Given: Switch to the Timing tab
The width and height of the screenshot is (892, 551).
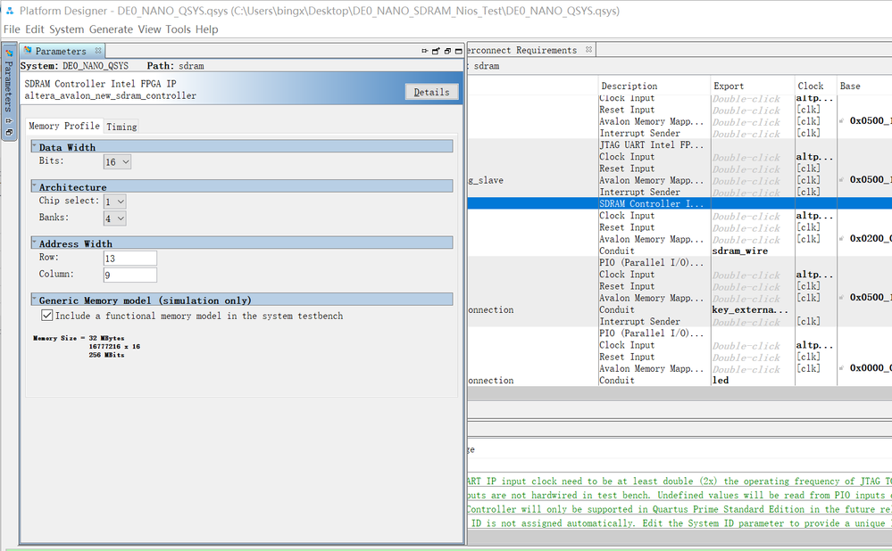Looking at the screenshot, I should coord(121,127).
